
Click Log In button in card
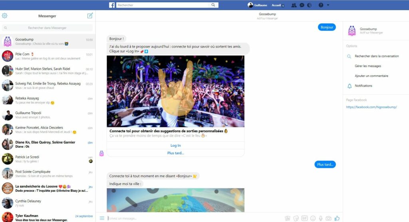pos(176,146)
